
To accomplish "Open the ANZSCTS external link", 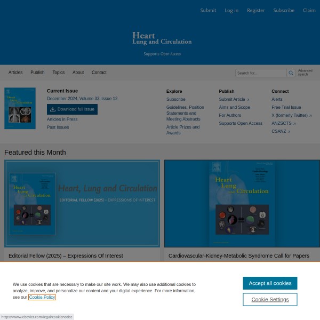I will 283,123.
